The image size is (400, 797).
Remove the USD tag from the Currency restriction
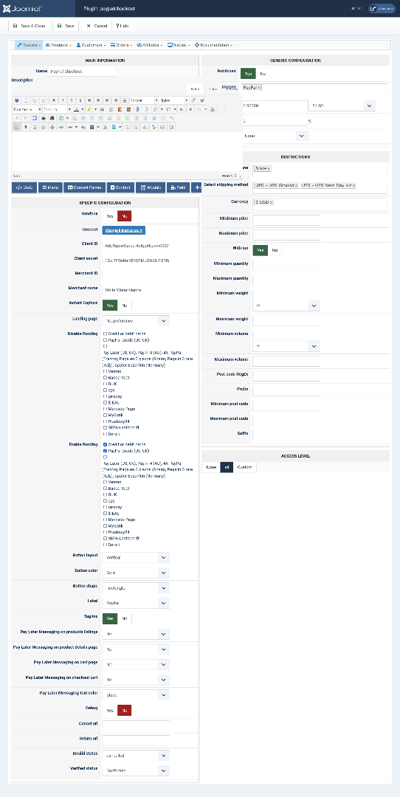click(x=271, y=202)
